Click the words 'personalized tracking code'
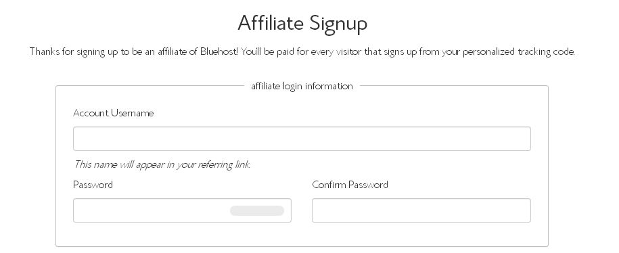The image size is (619, 253). 518,51
